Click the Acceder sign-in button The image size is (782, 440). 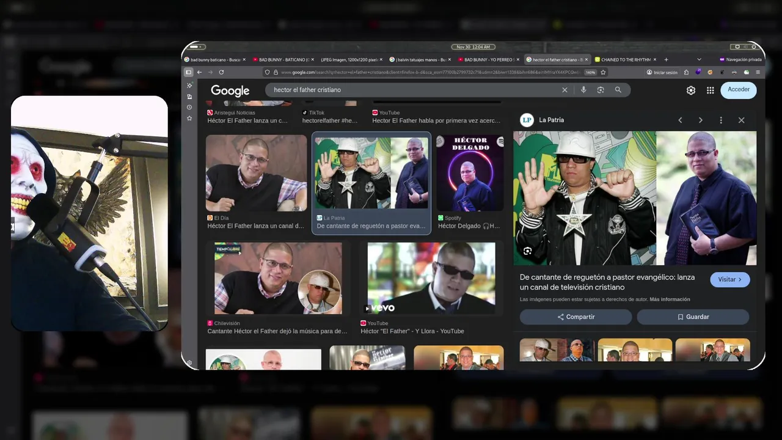[x=739, y=90]
